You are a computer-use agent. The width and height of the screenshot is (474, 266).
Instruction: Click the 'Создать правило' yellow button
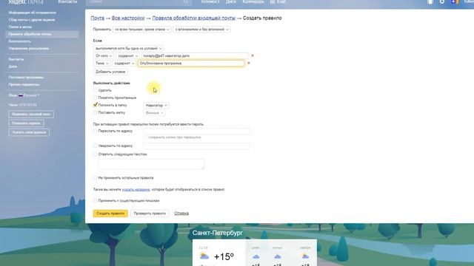(x=110, y=214)
